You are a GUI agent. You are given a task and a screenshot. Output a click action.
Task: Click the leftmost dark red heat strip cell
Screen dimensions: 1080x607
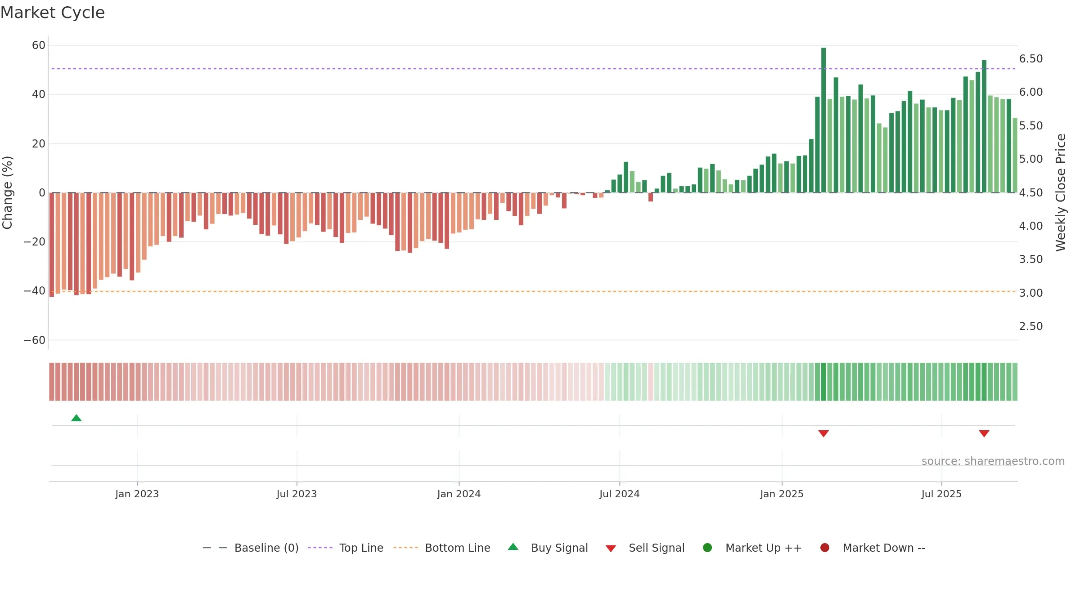click(x=52, y=382)
